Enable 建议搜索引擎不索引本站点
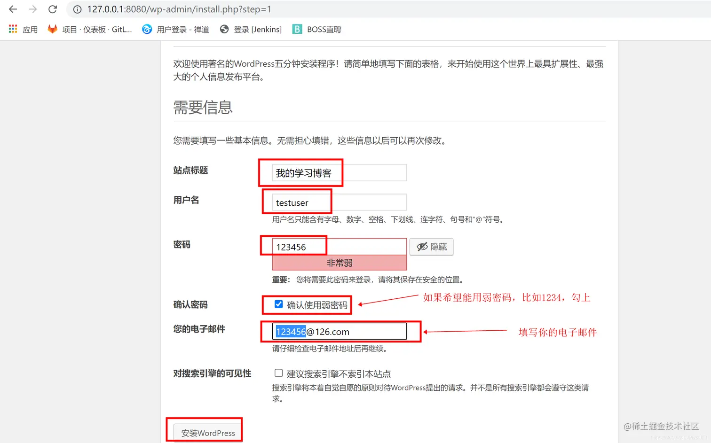This screenshot has height=443, width=711. pyautogui.click(x=278, y=373)
